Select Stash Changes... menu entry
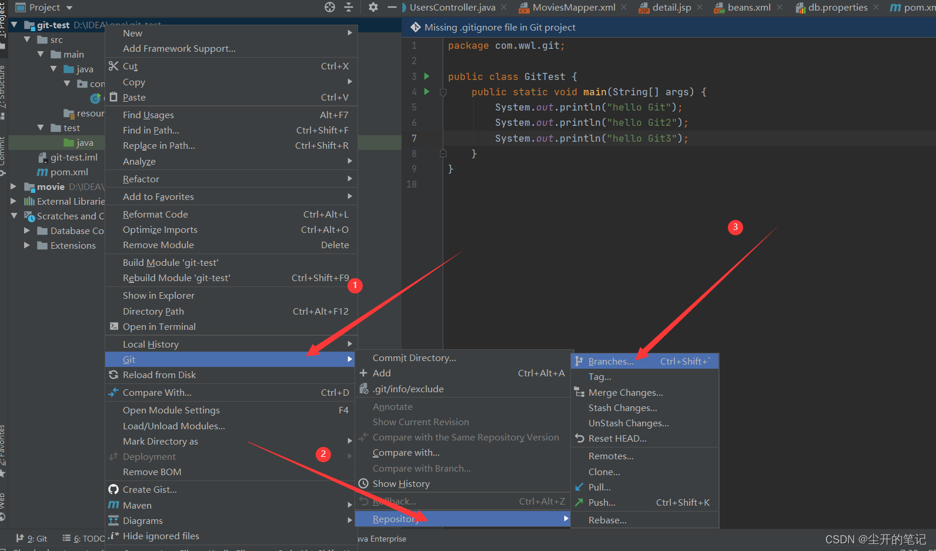This screenshot has width=936, height=551. pos(644,408)
